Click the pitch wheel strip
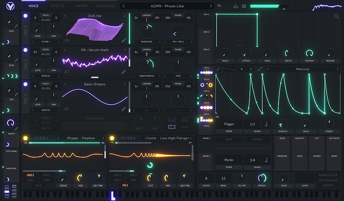This screenshot has width=344, height=201. (7, 192)
